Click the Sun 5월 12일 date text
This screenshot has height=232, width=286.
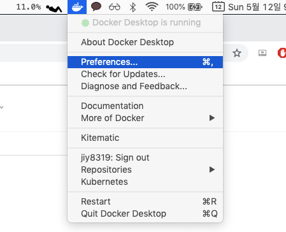click(x=257, y=7)
